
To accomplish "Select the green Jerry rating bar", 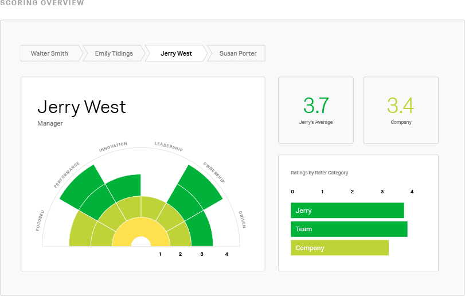I will (347, 211).
